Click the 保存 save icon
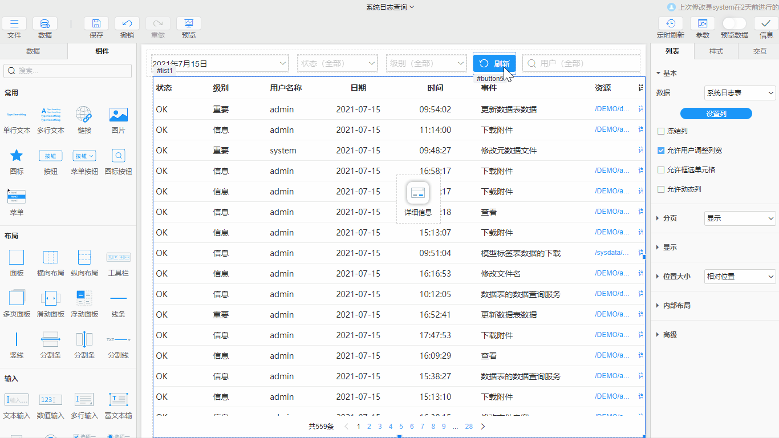Screen dimensions: 779x438 (96, 24)
